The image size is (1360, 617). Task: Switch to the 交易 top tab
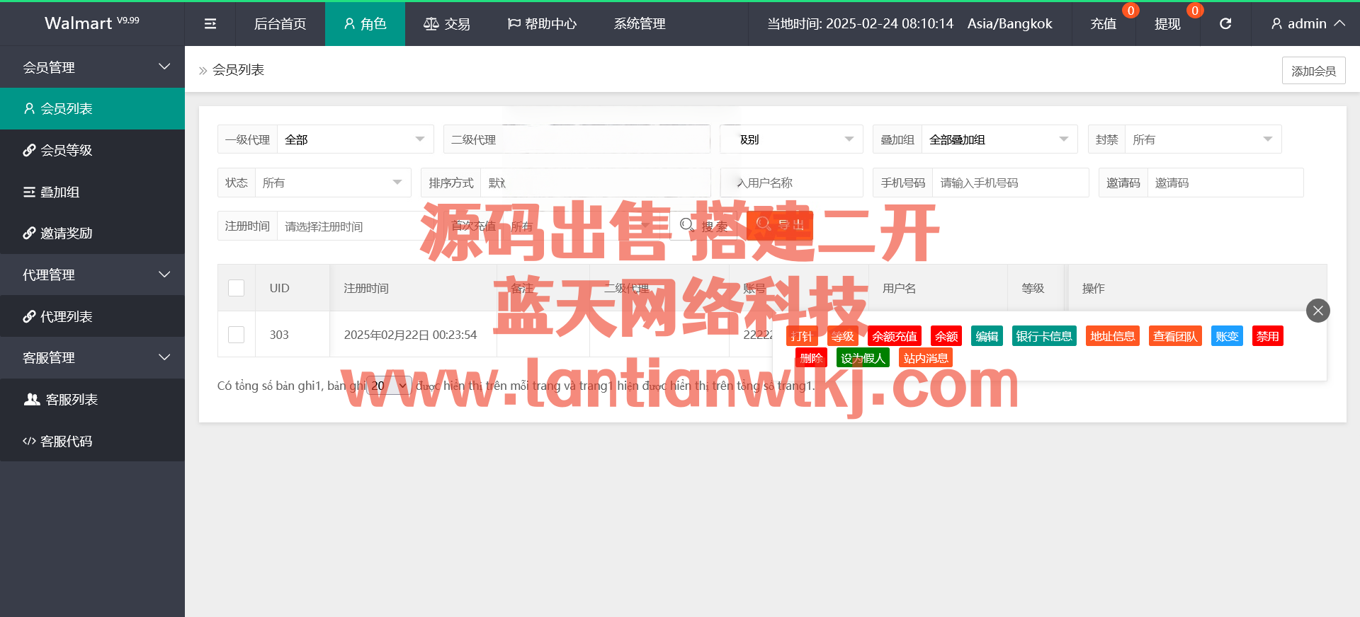[x=447, y=24]
